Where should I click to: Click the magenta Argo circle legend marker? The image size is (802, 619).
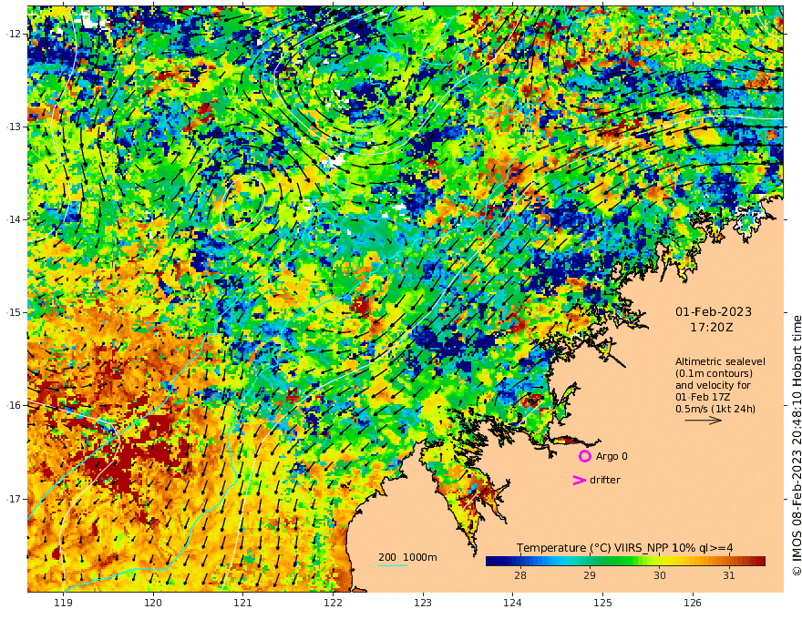pos(584,456)
